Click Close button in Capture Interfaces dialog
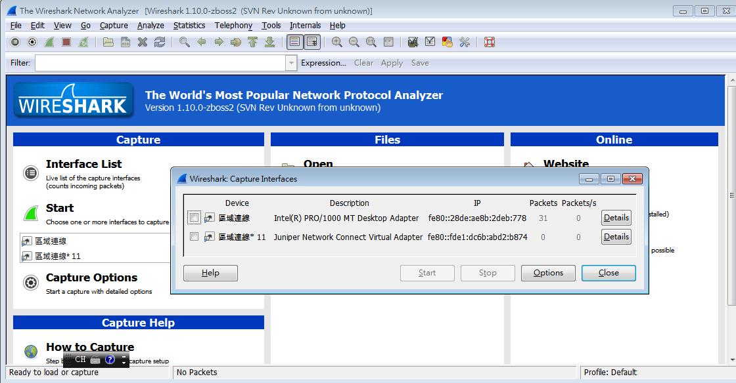This screenshot has height=383, width=736. point(609,273)
